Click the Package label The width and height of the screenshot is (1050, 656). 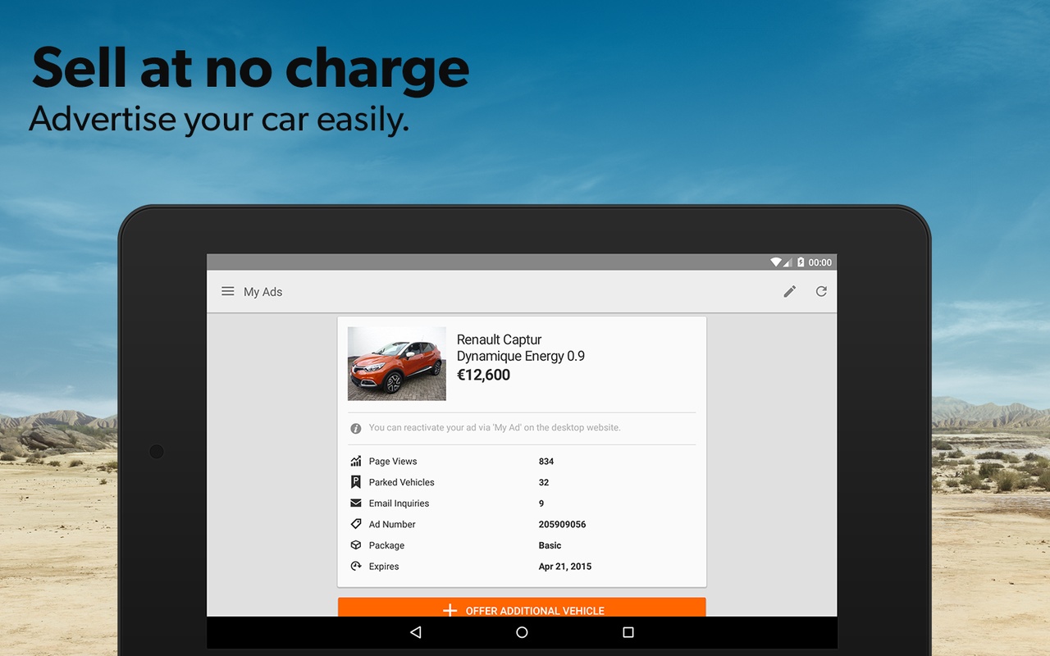pos(386,545)
